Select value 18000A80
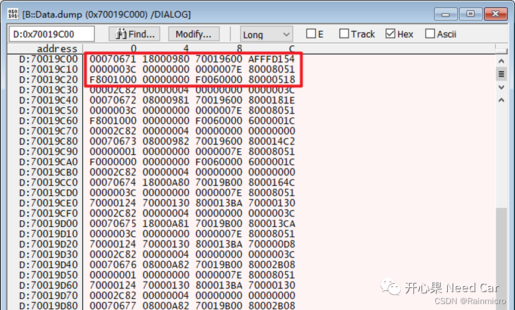The width and height of the screenshot is (515, 310). [166, 183]
